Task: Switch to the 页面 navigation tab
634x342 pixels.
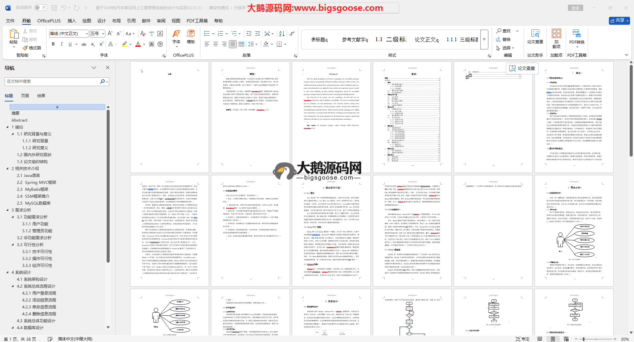Action: (x=25, y=96)
